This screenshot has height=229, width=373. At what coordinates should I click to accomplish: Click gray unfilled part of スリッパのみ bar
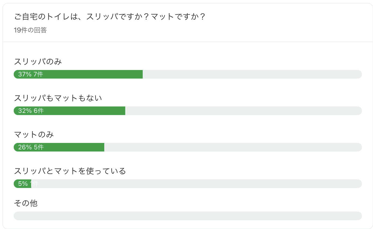coord(252,74)
